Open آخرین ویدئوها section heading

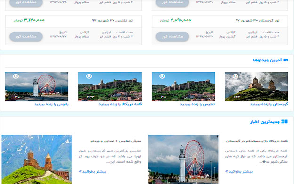point(268,60)
